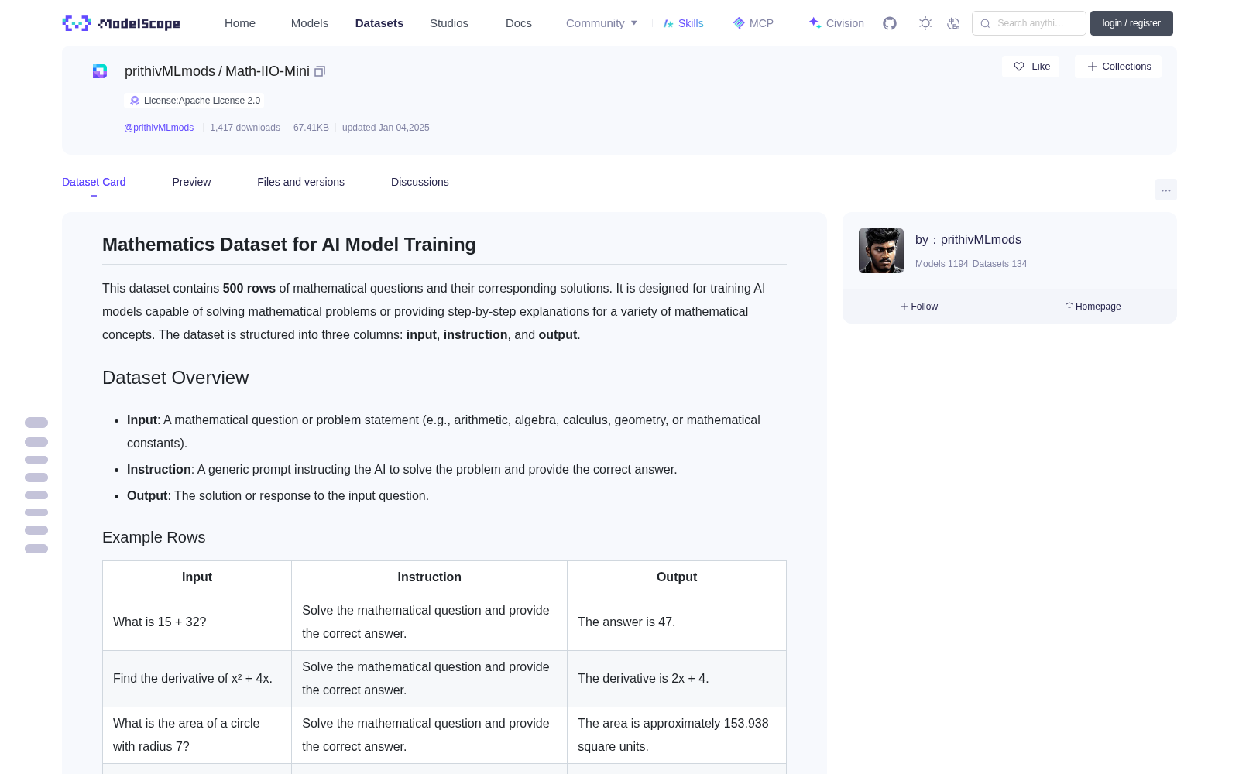Open the GitHub icon link
The height and width of the screenshot is (774, 1239).
coord(890,23)
